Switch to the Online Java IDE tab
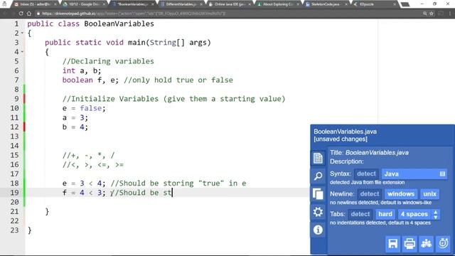The height and width of the screenshot is (256, 455). [x=229, y=4]
